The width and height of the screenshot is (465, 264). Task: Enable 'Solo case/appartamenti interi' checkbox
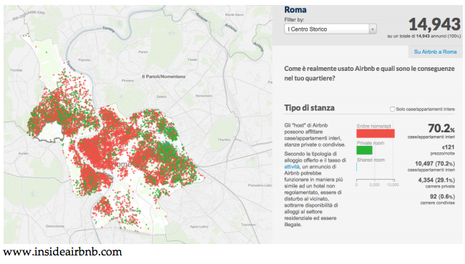coord(392,109)
